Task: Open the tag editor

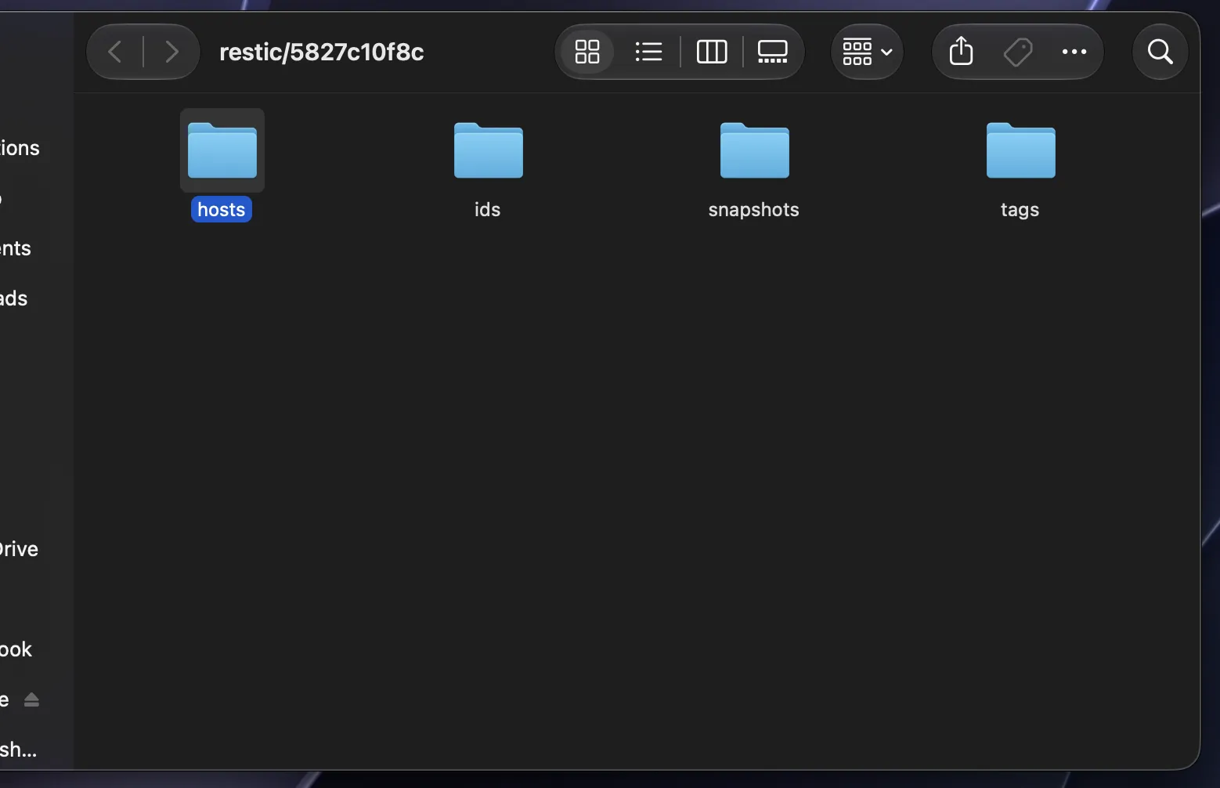Action: pyautogui.click(x=1018, y=52)
